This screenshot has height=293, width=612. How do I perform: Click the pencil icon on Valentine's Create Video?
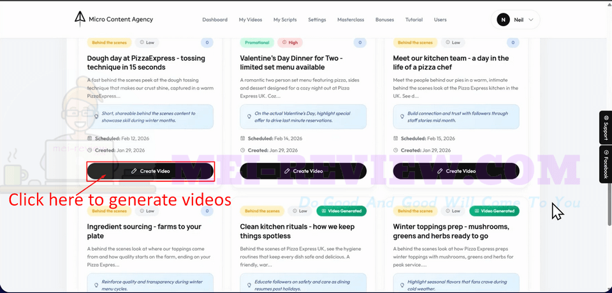tap(288, 171)
